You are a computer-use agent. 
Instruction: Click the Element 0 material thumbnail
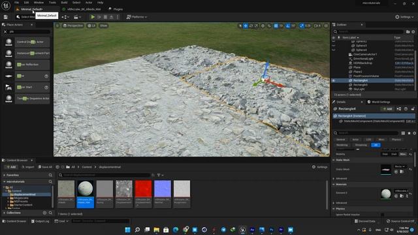pyautogui.click(x=386, y=194)
